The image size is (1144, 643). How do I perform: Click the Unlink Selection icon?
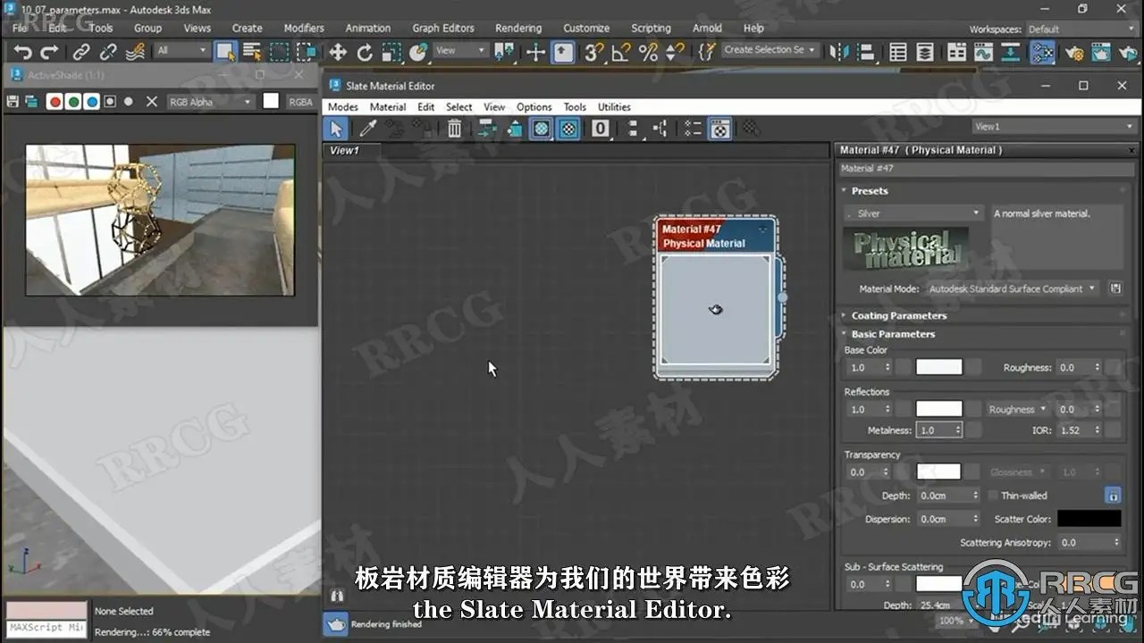click(x=108, y=53)
